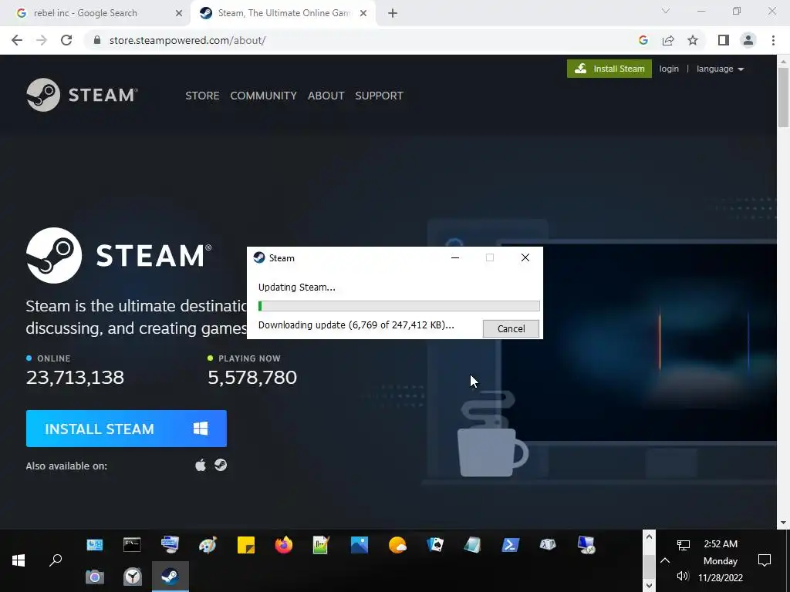Reload the Steam page
This screenshot has height=592, width=790.
(x=66, y=40)
